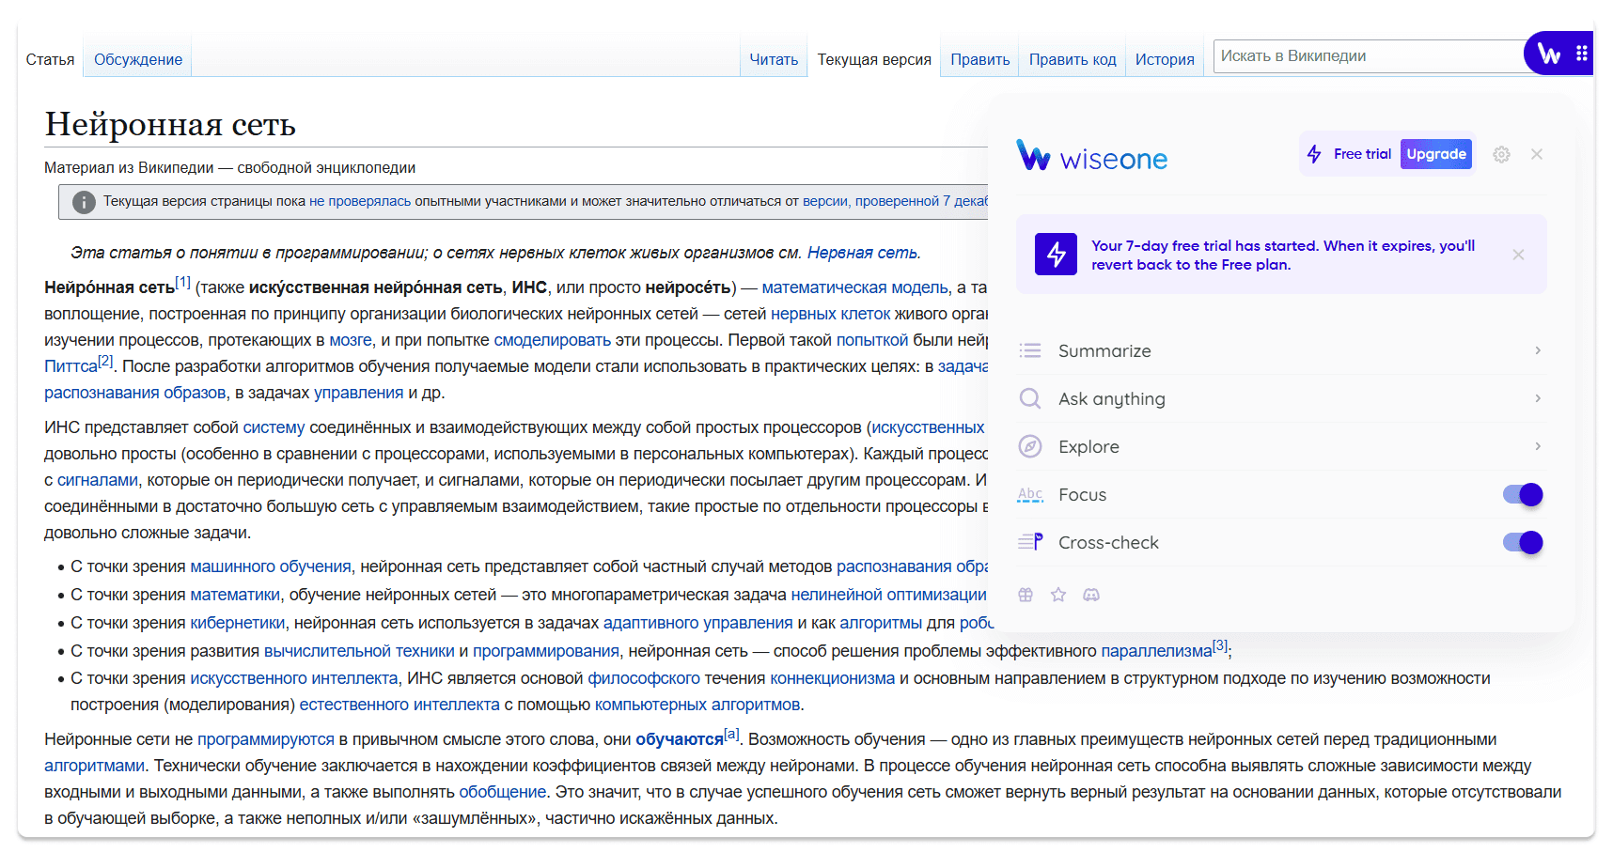This screenshot has height=853, width=1613.
Task: Expand Ask anything with its chevron
Action: [x=1538, y=398]
